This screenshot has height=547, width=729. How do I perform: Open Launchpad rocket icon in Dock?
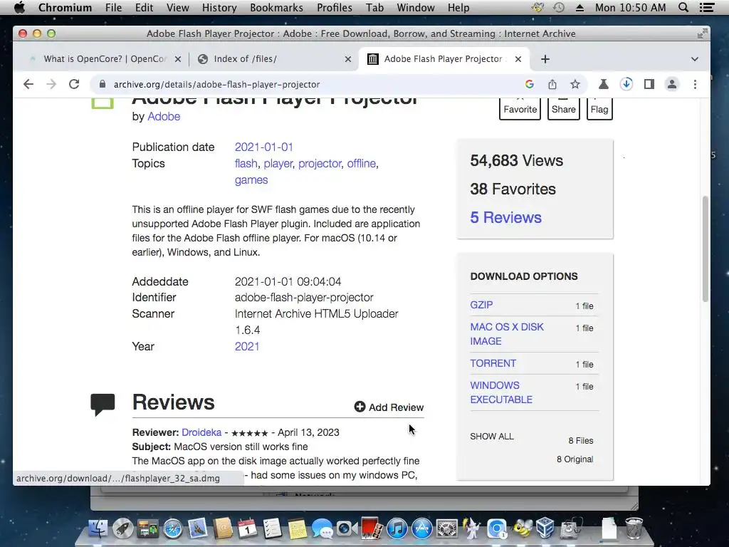122,528
